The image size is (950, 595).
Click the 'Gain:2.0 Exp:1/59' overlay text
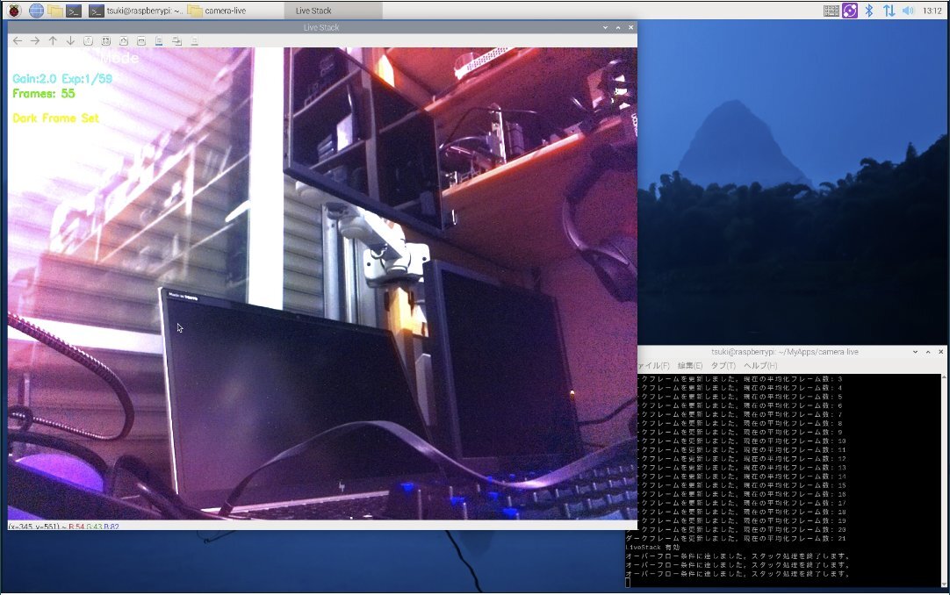pyautogui.click(x=62, y=79)
